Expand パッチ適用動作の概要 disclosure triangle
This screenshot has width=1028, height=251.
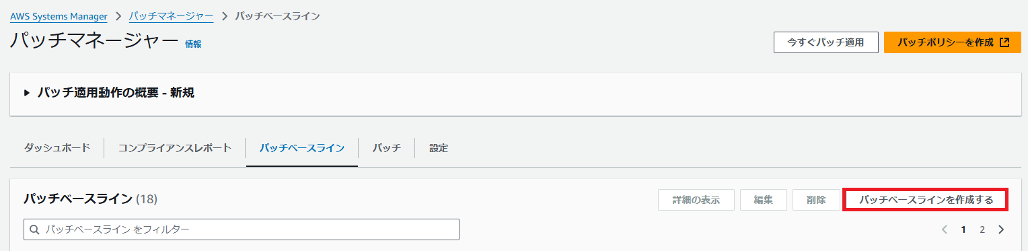tap(27, 93)
